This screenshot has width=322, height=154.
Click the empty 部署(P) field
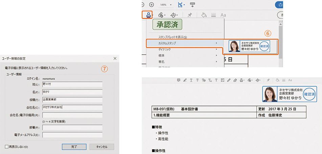pos(72,128)
